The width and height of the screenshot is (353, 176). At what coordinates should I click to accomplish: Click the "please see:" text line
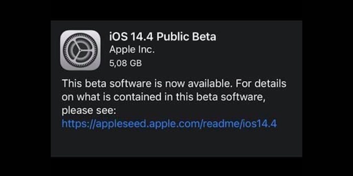point(90,110)
